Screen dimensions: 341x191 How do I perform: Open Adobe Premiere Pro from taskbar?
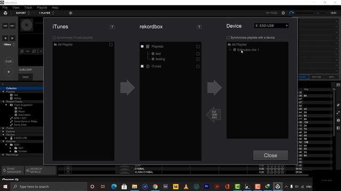tap(207, 186)
